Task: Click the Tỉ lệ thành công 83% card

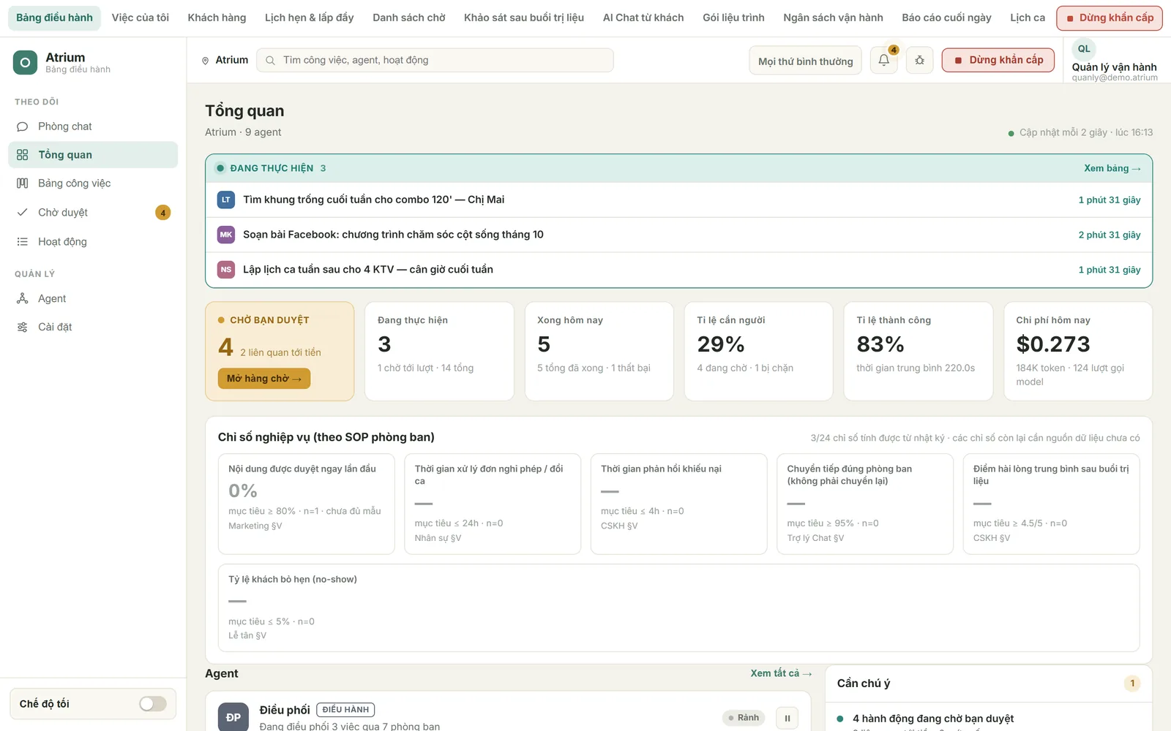Action: click(x=919, y=352)
